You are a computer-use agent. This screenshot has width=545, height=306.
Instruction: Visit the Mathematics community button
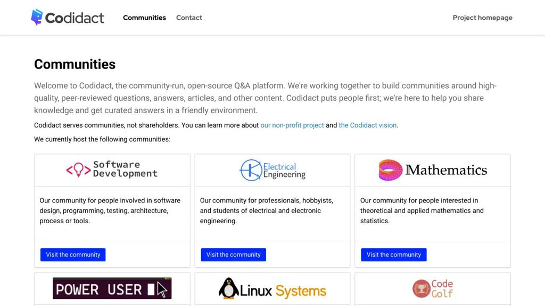(393, 255)
